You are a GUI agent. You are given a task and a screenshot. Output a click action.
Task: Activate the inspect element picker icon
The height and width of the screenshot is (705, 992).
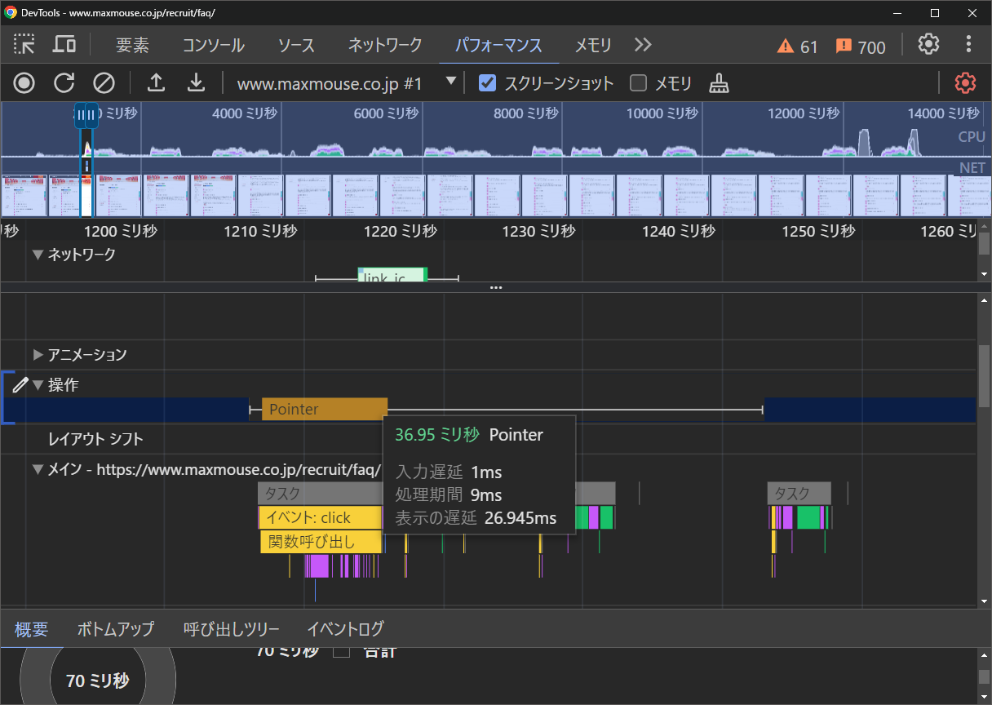pos(24,44)
